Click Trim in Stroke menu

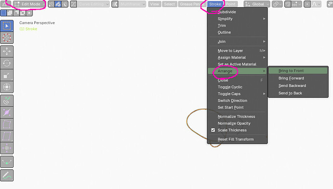pos(237,26)
